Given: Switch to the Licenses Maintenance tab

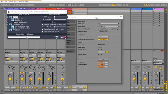Looking at the screenshot, I should pos(71,51).
